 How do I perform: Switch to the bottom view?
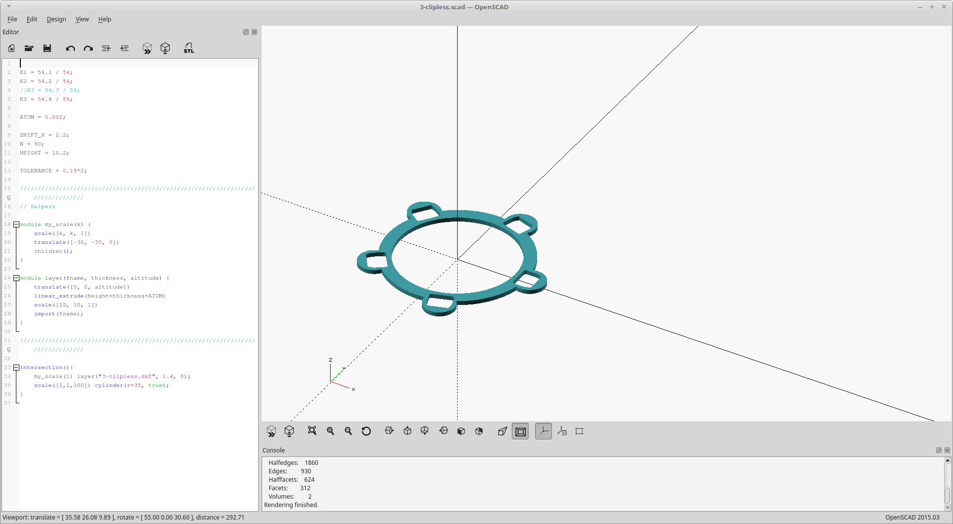coord(425,431)
